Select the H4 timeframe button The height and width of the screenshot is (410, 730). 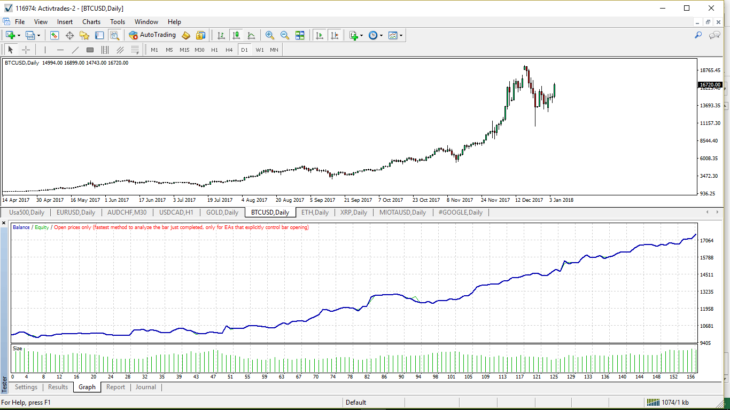pyautogui.click(x=229, y=50)
